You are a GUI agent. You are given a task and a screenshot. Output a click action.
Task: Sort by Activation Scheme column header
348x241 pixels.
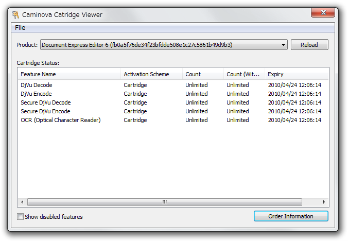tap(151, 74)
